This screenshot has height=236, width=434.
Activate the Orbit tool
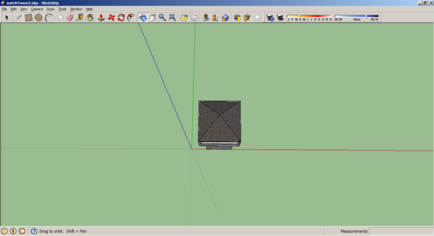(143, 18)
